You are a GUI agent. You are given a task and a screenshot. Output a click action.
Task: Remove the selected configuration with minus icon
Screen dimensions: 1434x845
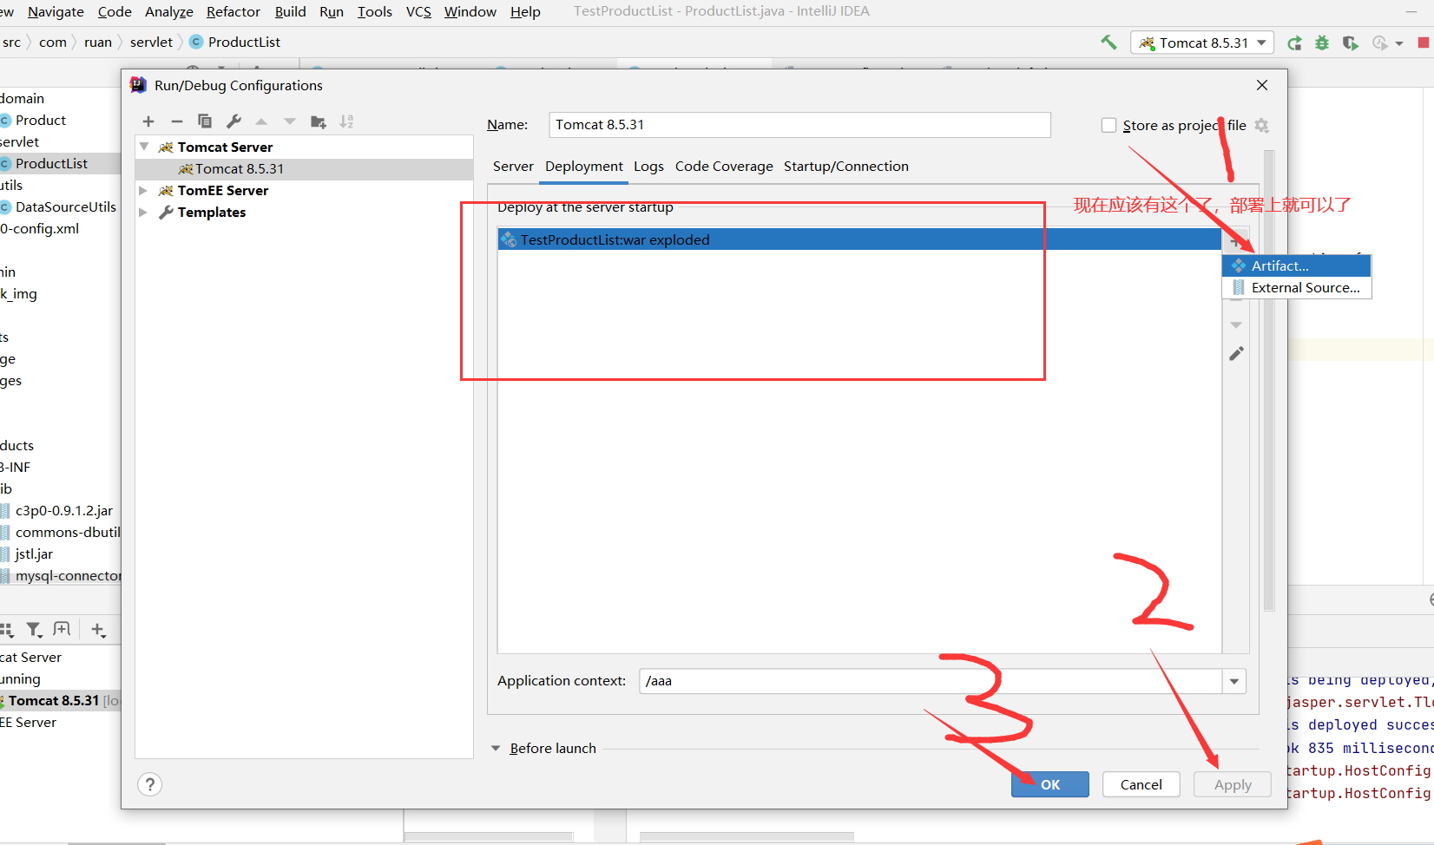177,121
